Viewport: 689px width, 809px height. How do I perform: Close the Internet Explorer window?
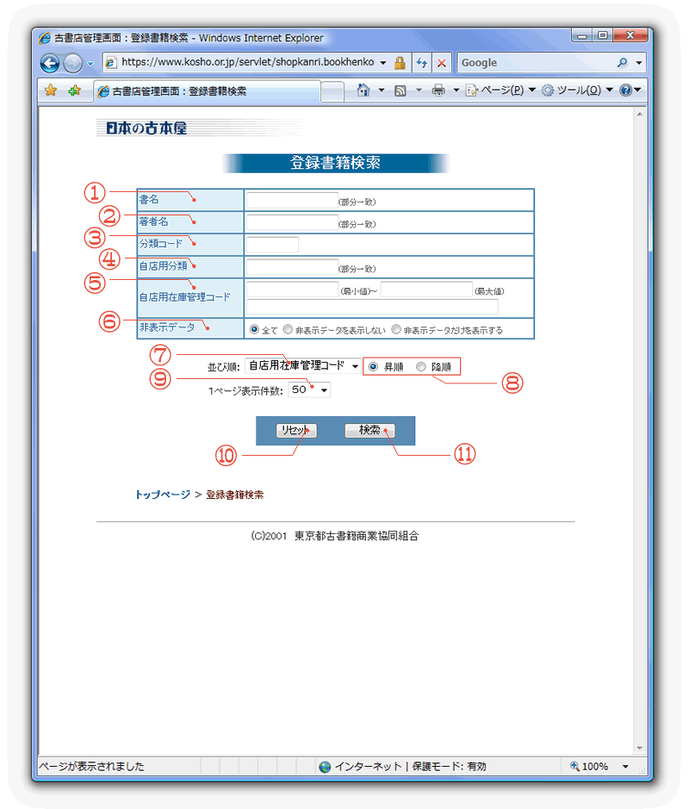pyautogui.click(x=630, y=35)
